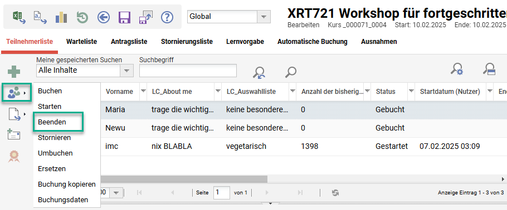Switch to the Stornierungsliste tab
The image size is (507, 210).
(187, 42)
